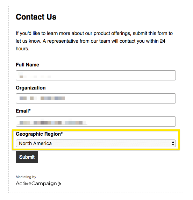This screenshot has height=200, width=193.
Task: Submit the contact form
Action: tap(27, 157)
